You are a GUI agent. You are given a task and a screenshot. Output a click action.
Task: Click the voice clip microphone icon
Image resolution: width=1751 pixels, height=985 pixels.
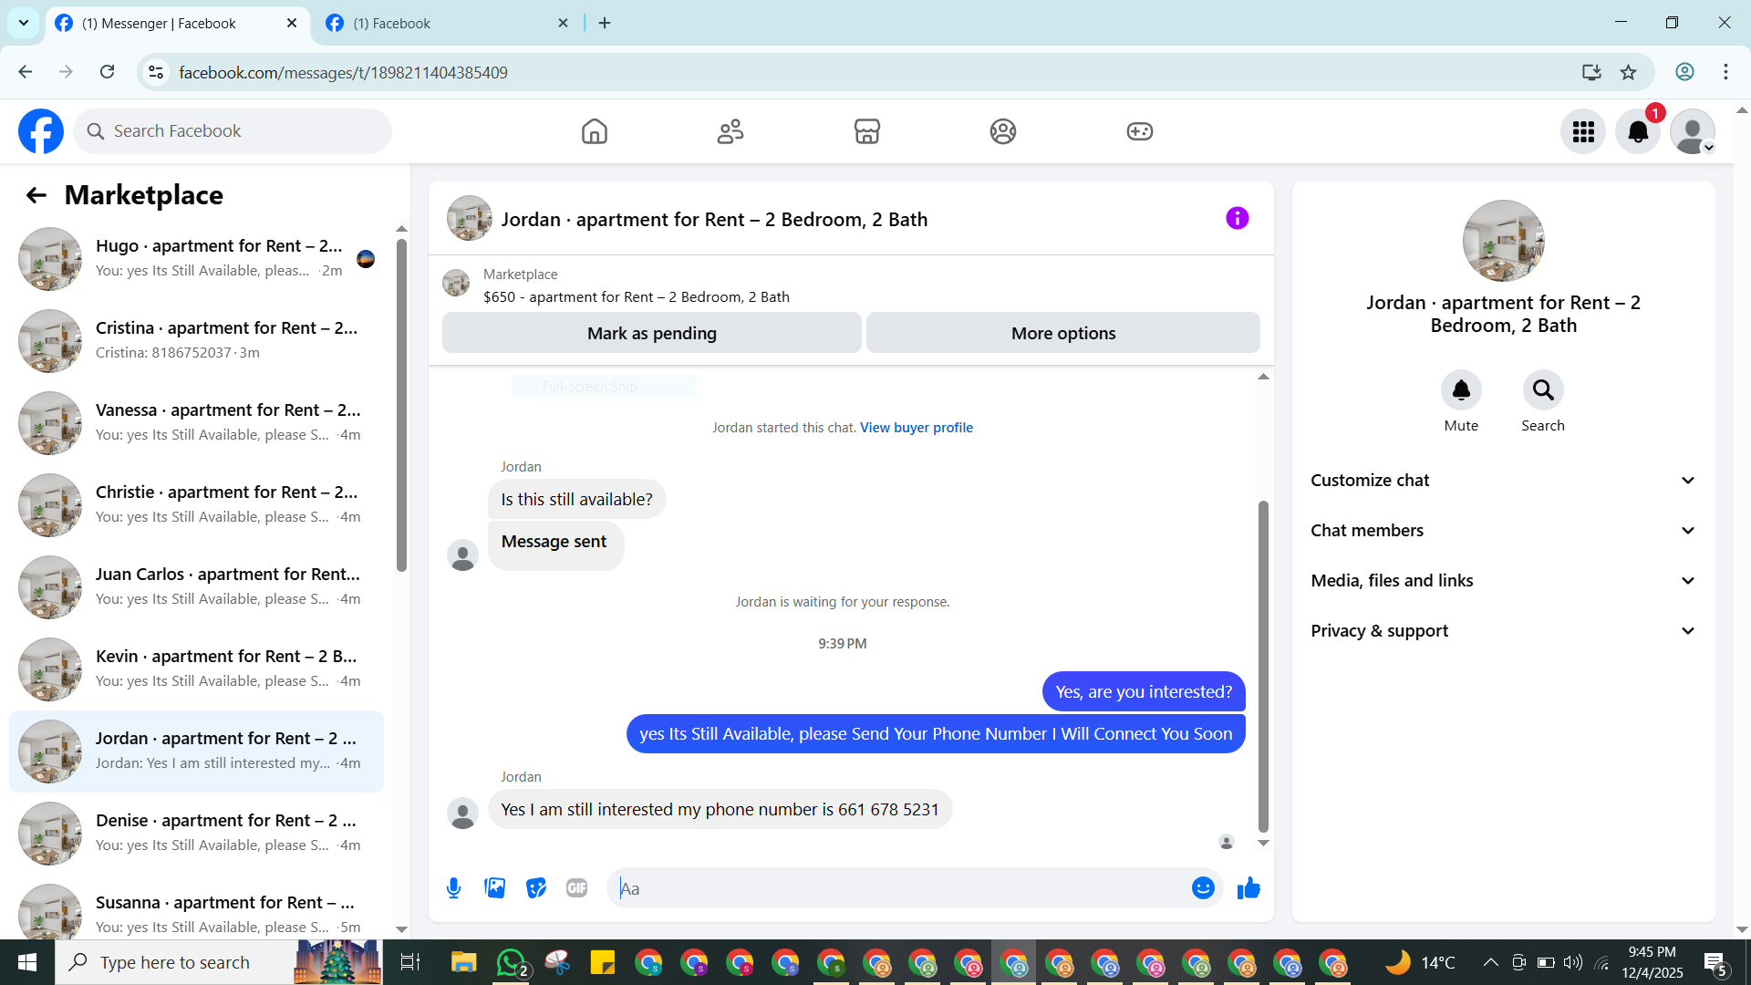(x=453, y=887)
